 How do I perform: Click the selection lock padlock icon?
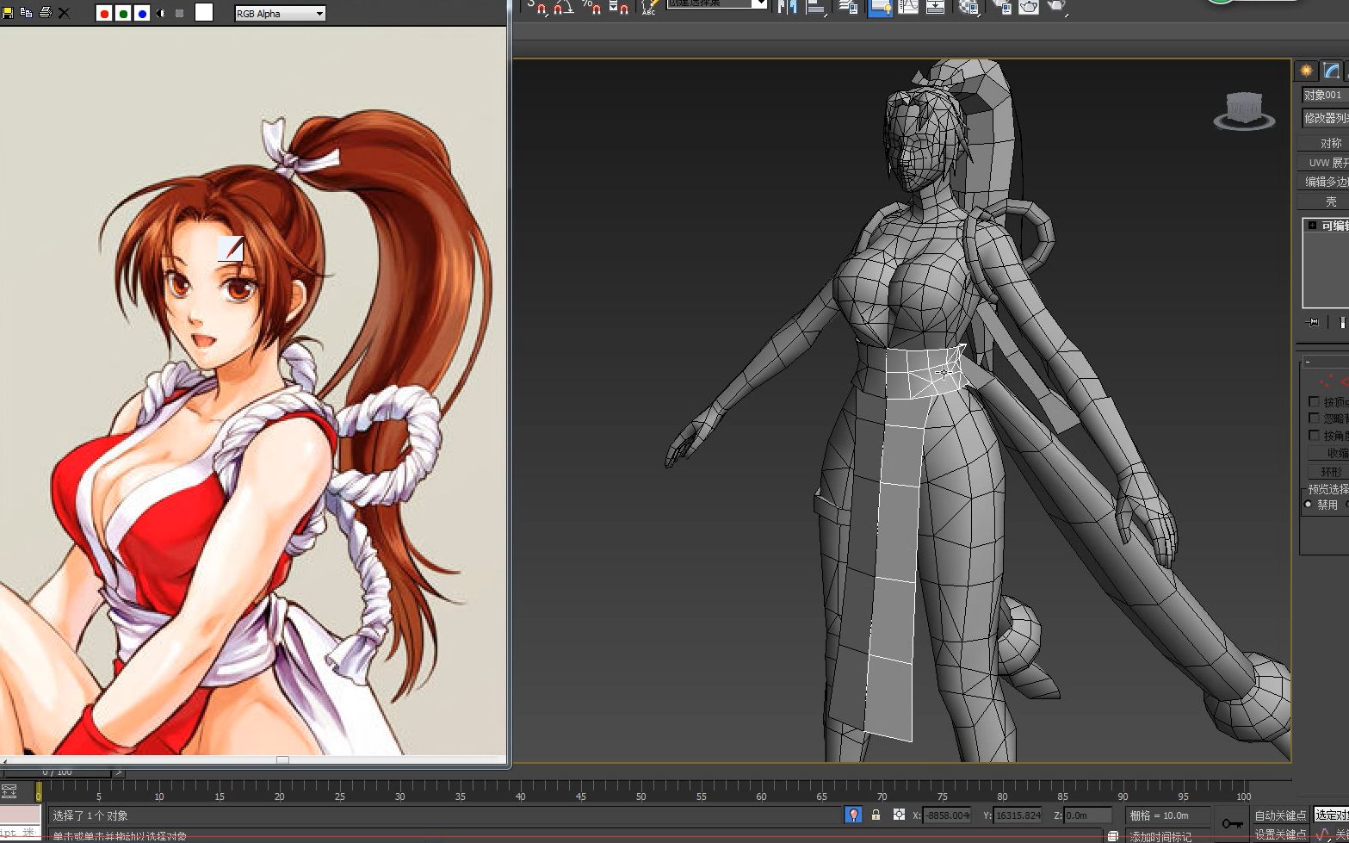point(876,815)
